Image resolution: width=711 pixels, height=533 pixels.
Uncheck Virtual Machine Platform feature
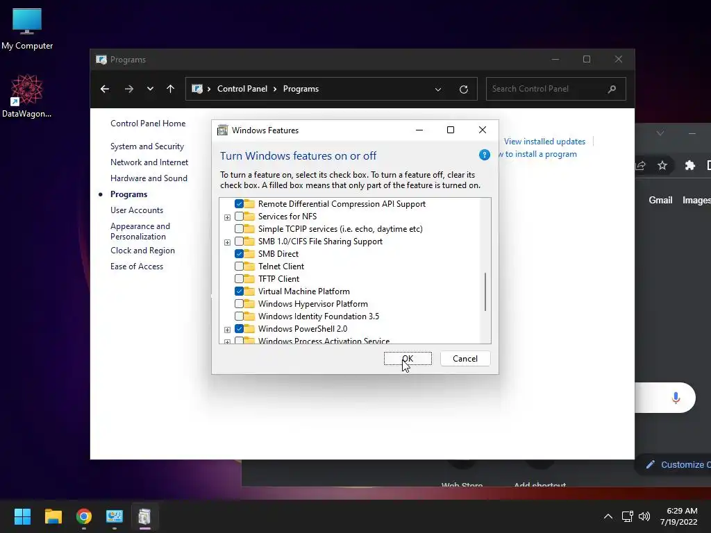(239, 291)
